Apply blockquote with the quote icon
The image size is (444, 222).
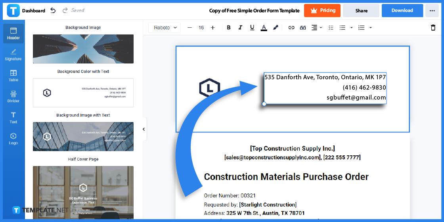pyautogui.click(x=303, y=28)
